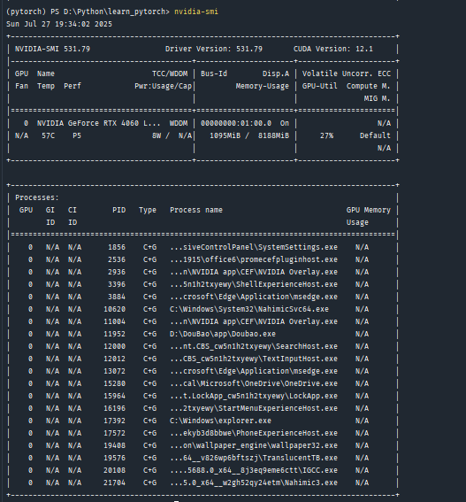Click the NahimicSvc64.exe process path
Screen dimensions: 466x502
pyautogui.click(x=249, y=309)
